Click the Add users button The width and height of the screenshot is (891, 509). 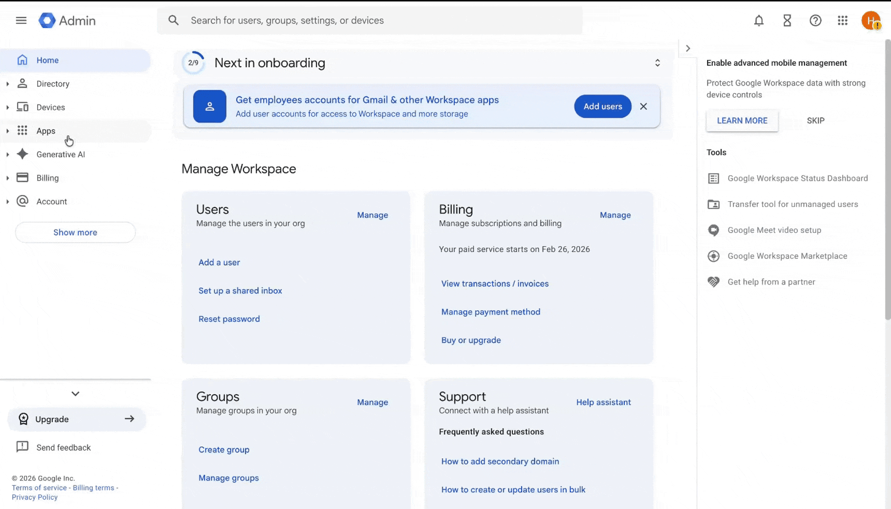[602, 107]
